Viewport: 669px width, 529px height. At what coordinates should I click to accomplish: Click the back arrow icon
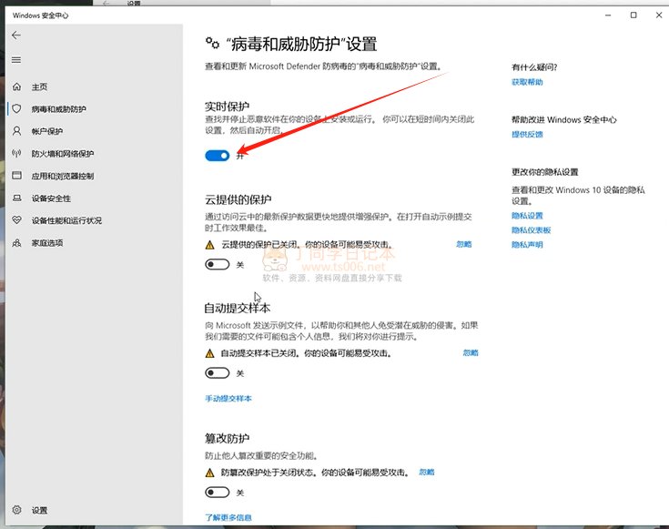click(x=15, y=35)
